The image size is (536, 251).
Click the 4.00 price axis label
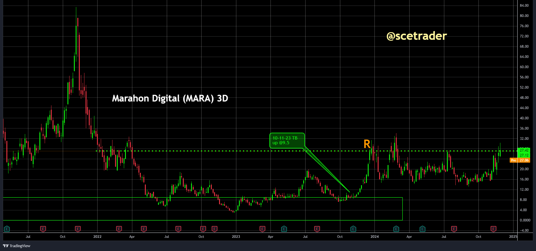(523, 210)
